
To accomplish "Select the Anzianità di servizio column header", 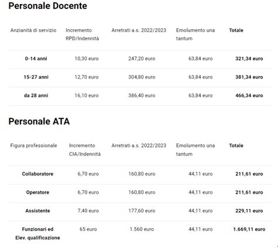I will [x=33, y=30].
